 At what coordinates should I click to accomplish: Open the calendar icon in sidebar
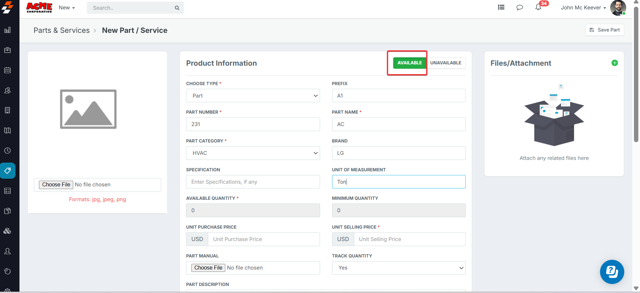(x=7, y=70)
